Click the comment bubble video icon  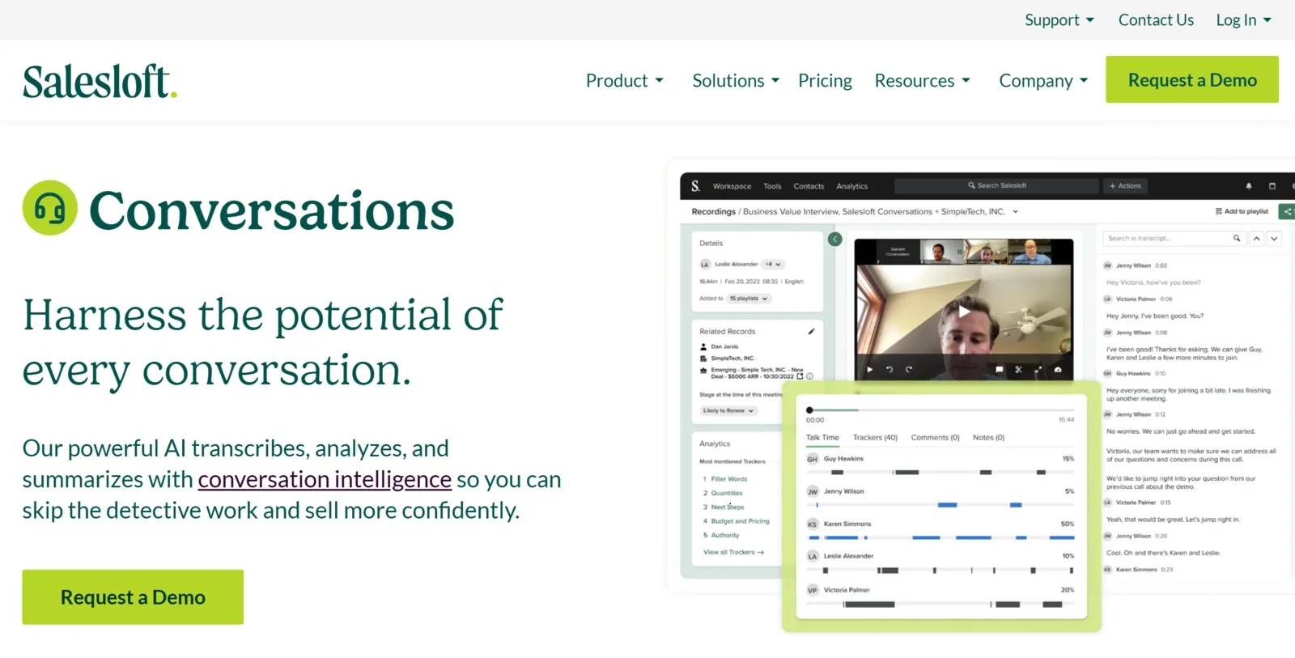[999, 369]
